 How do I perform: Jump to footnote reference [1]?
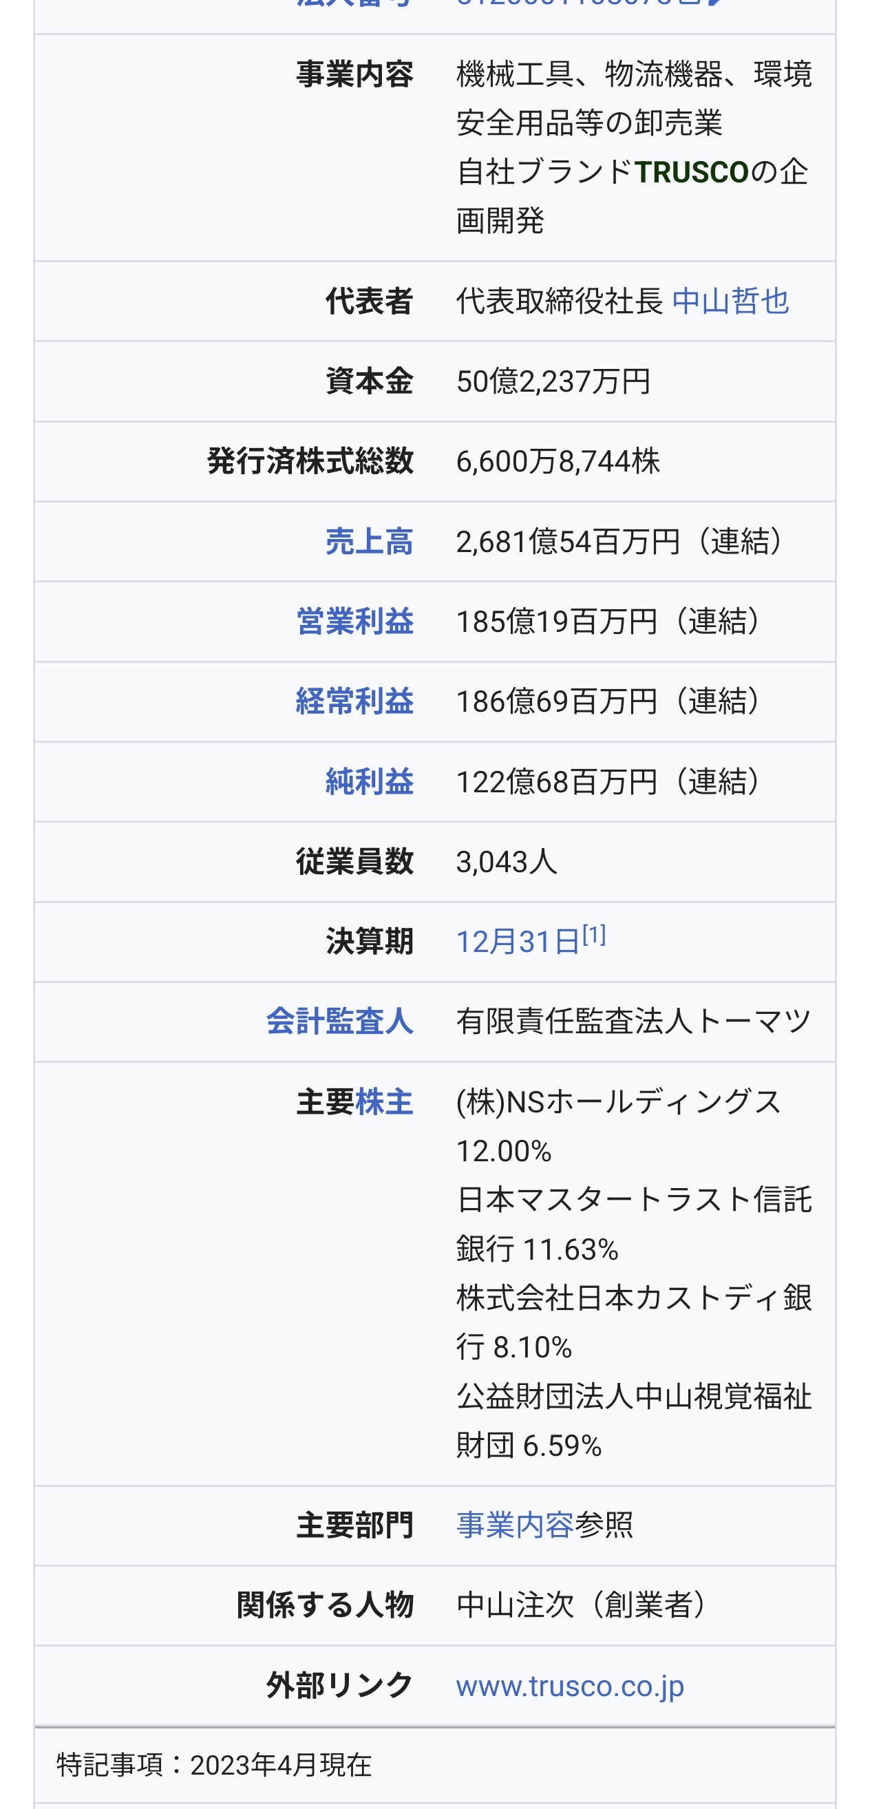pyautogui.click(x=593, y=935)
